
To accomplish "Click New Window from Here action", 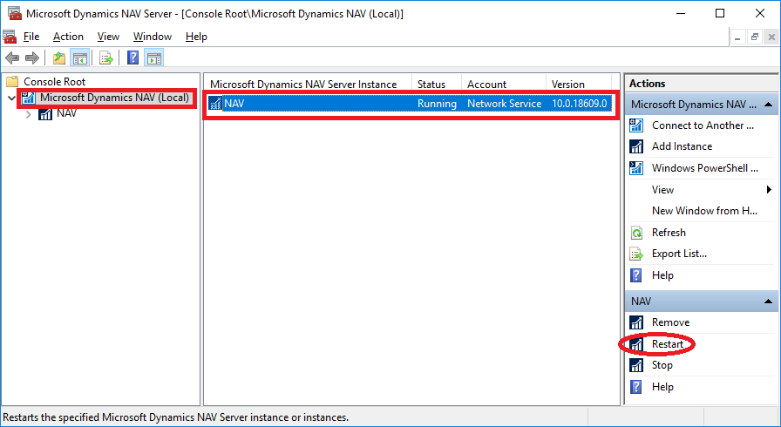I will pos(704,211).
